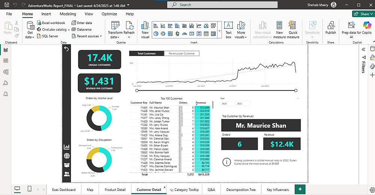Click the people navigation icon on report
Screen dimensions: 375x195
[67, 174]
